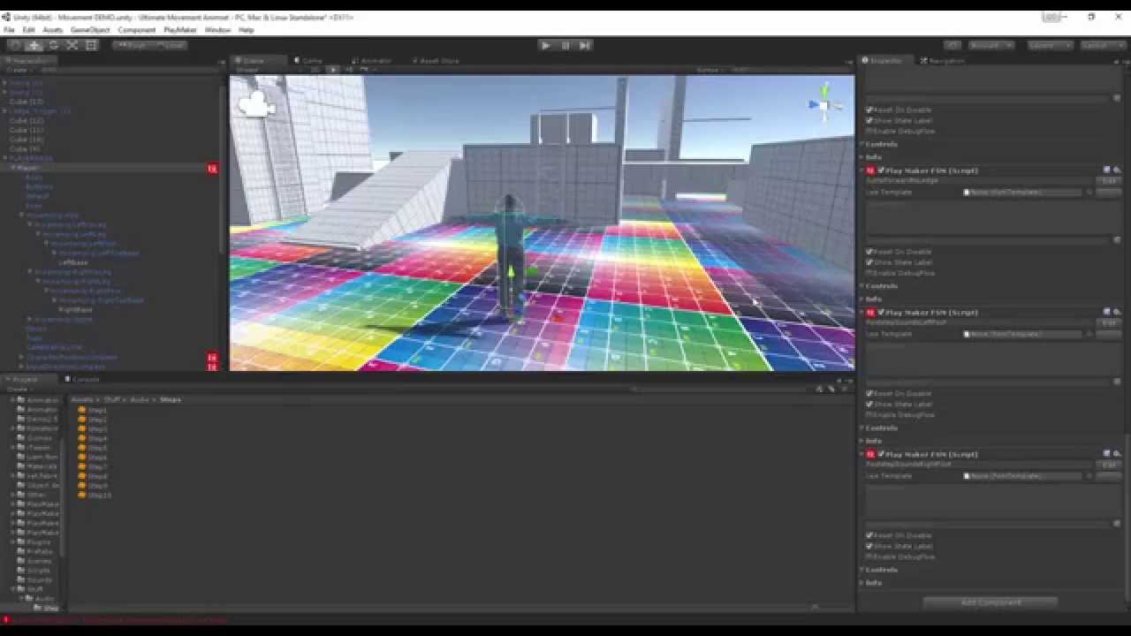Open gear menu of first Play Maker FSM
This screenshot has height=636, width=1131.
click(x=1116, y=170)
